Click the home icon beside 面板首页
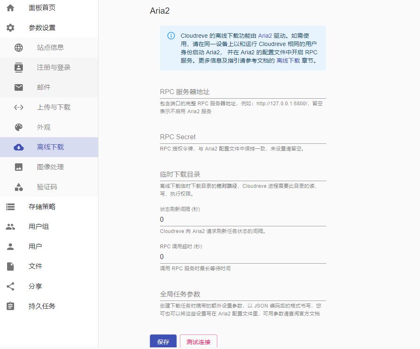Screen dimensions: 420x349 tap(10, 8)
